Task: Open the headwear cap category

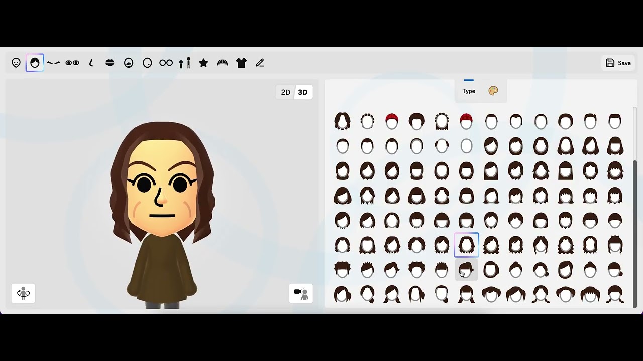Action: point(222,63)
